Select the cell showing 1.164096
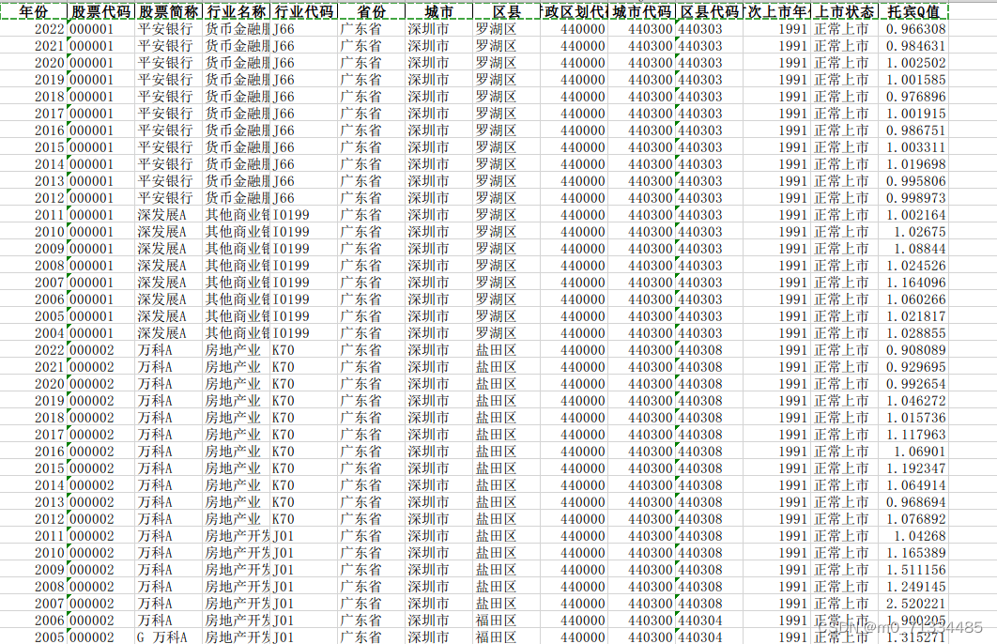This screenshot has width=997, height=644. 913,283
